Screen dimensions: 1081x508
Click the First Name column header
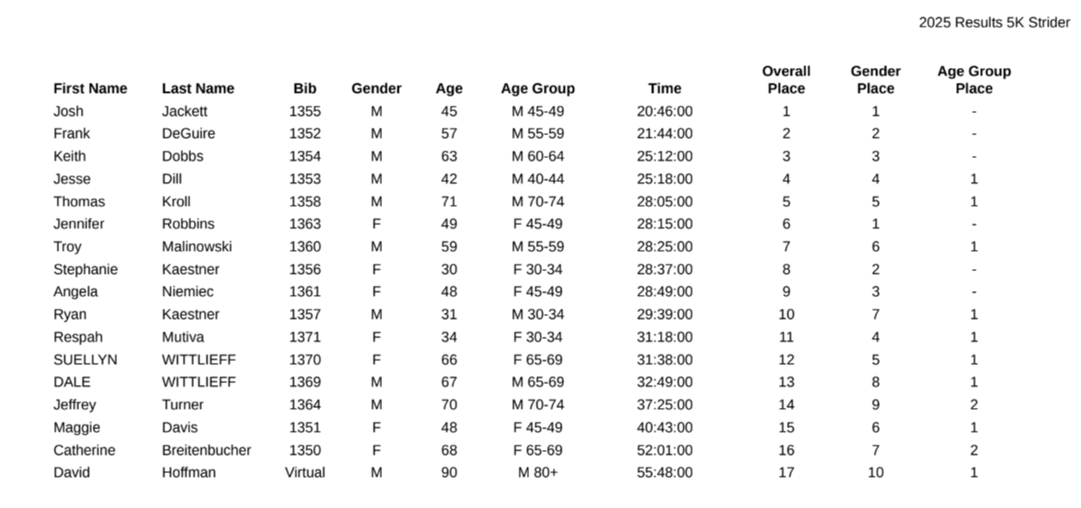point(90,89)
